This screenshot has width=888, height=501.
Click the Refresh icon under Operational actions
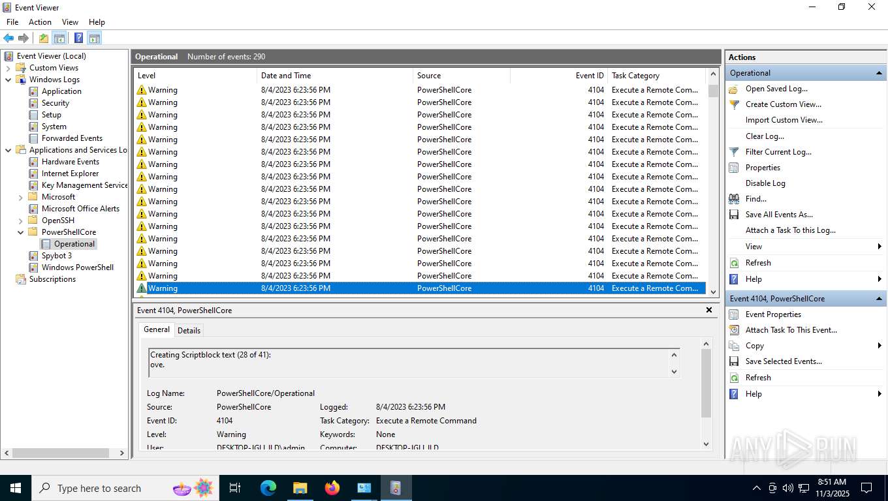point(734,263)
